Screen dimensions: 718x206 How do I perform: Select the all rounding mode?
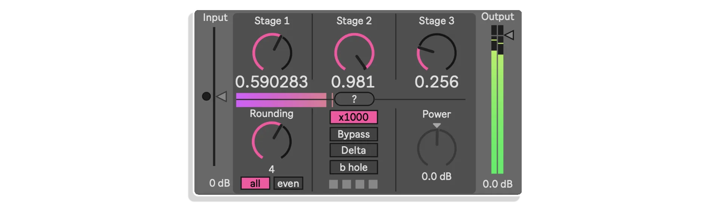255,183
